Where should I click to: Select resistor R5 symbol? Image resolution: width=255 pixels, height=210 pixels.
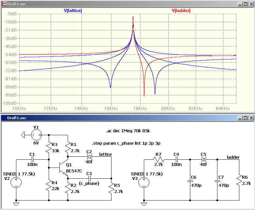click(x=111, y=188)
